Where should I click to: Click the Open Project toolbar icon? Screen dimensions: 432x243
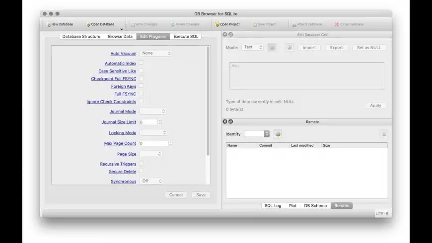(x=217, y=24)
